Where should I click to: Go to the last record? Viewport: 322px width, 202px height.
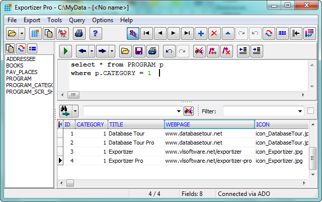(187, 33)
